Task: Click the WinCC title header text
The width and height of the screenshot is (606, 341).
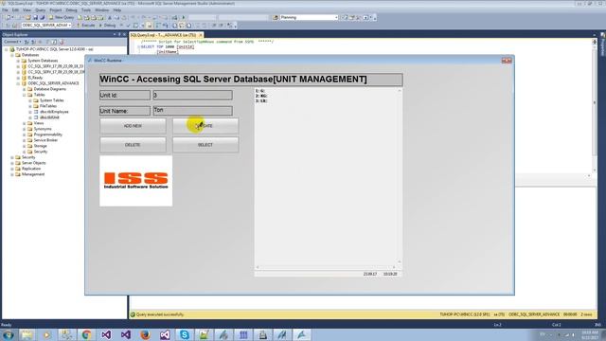Action: tap(234, 80)
